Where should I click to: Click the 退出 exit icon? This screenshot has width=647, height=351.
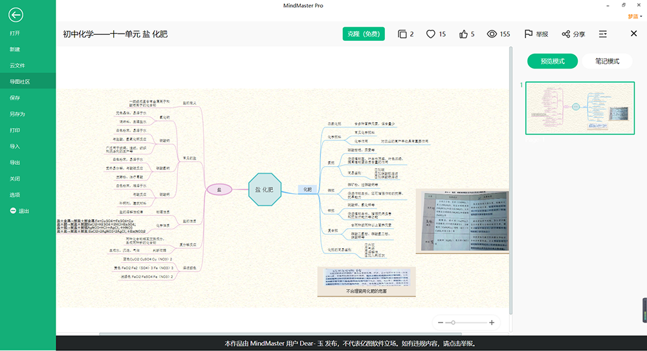(13, 211)
